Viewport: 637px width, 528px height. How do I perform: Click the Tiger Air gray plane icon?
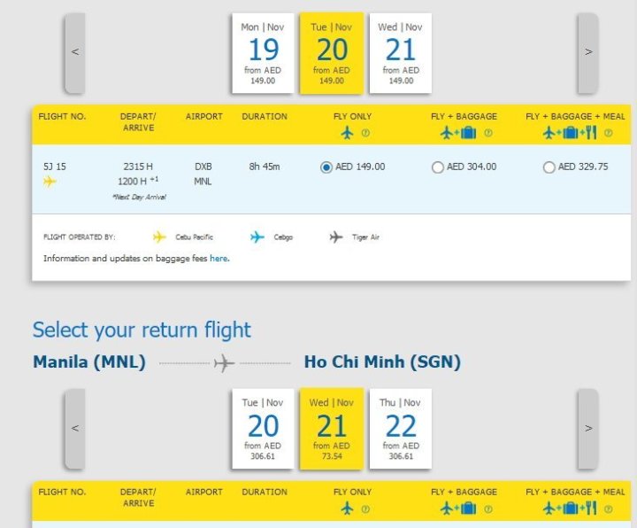pos(336,237)
